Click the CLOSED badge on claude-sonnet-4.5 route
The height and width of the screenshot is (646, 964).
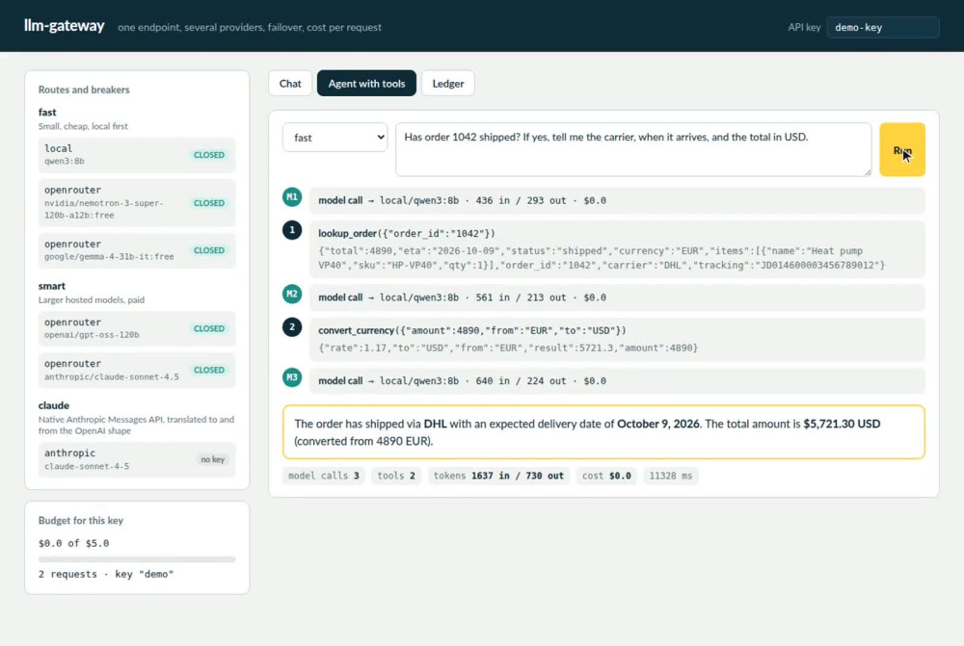[x=209, y=370]
